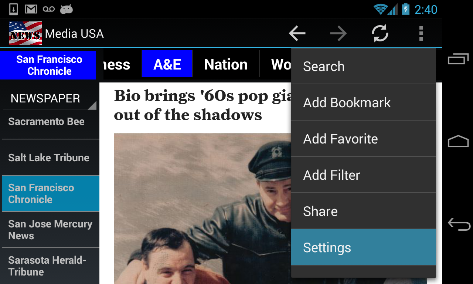Tap the Media USA news flag logo
This screenshot has width=473, height=284.
pos(25,33)
